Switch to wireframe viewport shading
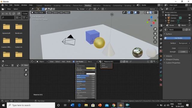Image resolution: width=192 pixels, height=108 pixels. 145,13
